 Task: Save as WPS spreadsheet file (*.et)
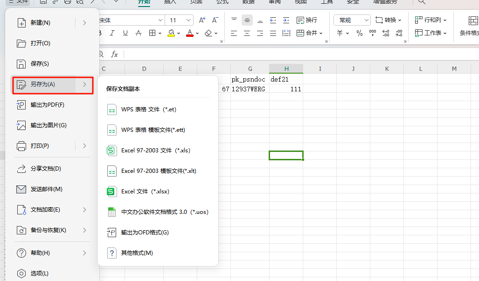(158, 110)
